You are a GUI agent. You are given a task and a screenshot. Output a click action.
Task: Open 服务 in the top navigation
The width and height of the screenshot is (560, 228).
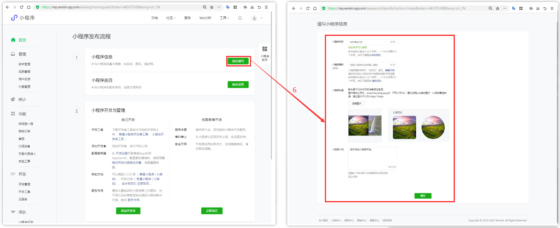click(x=187, y=18)
